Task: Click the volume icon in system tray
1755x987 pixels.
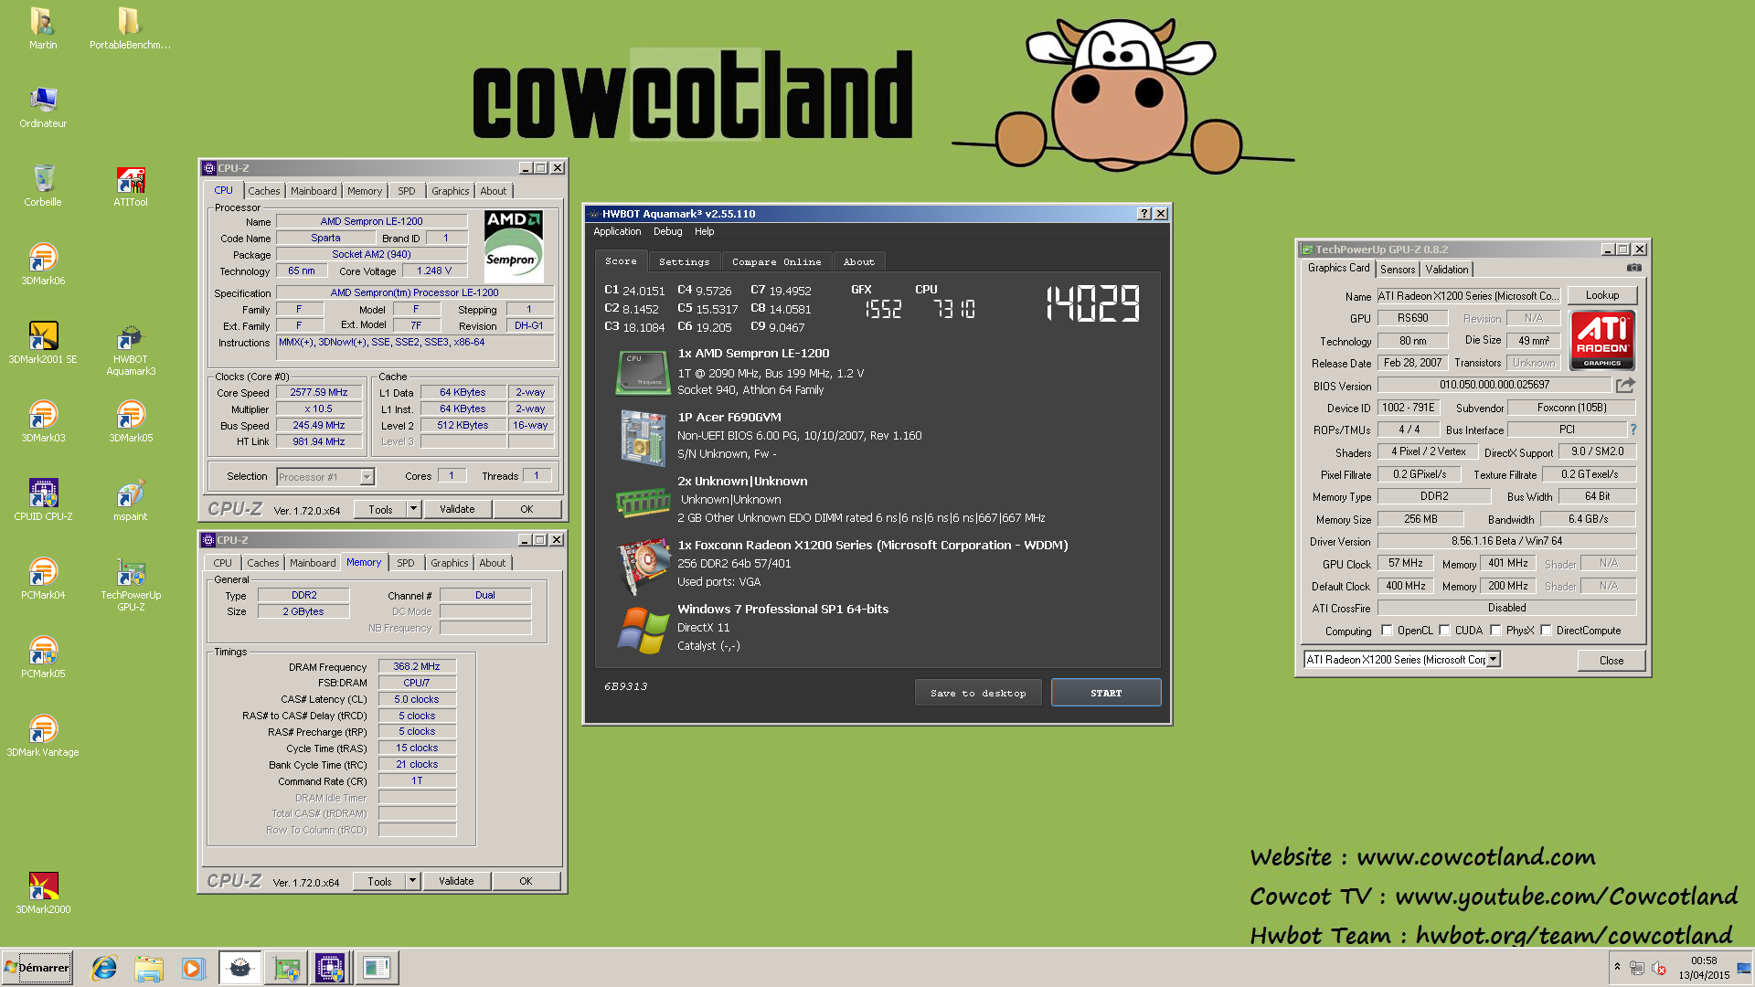Action: 1659,969
